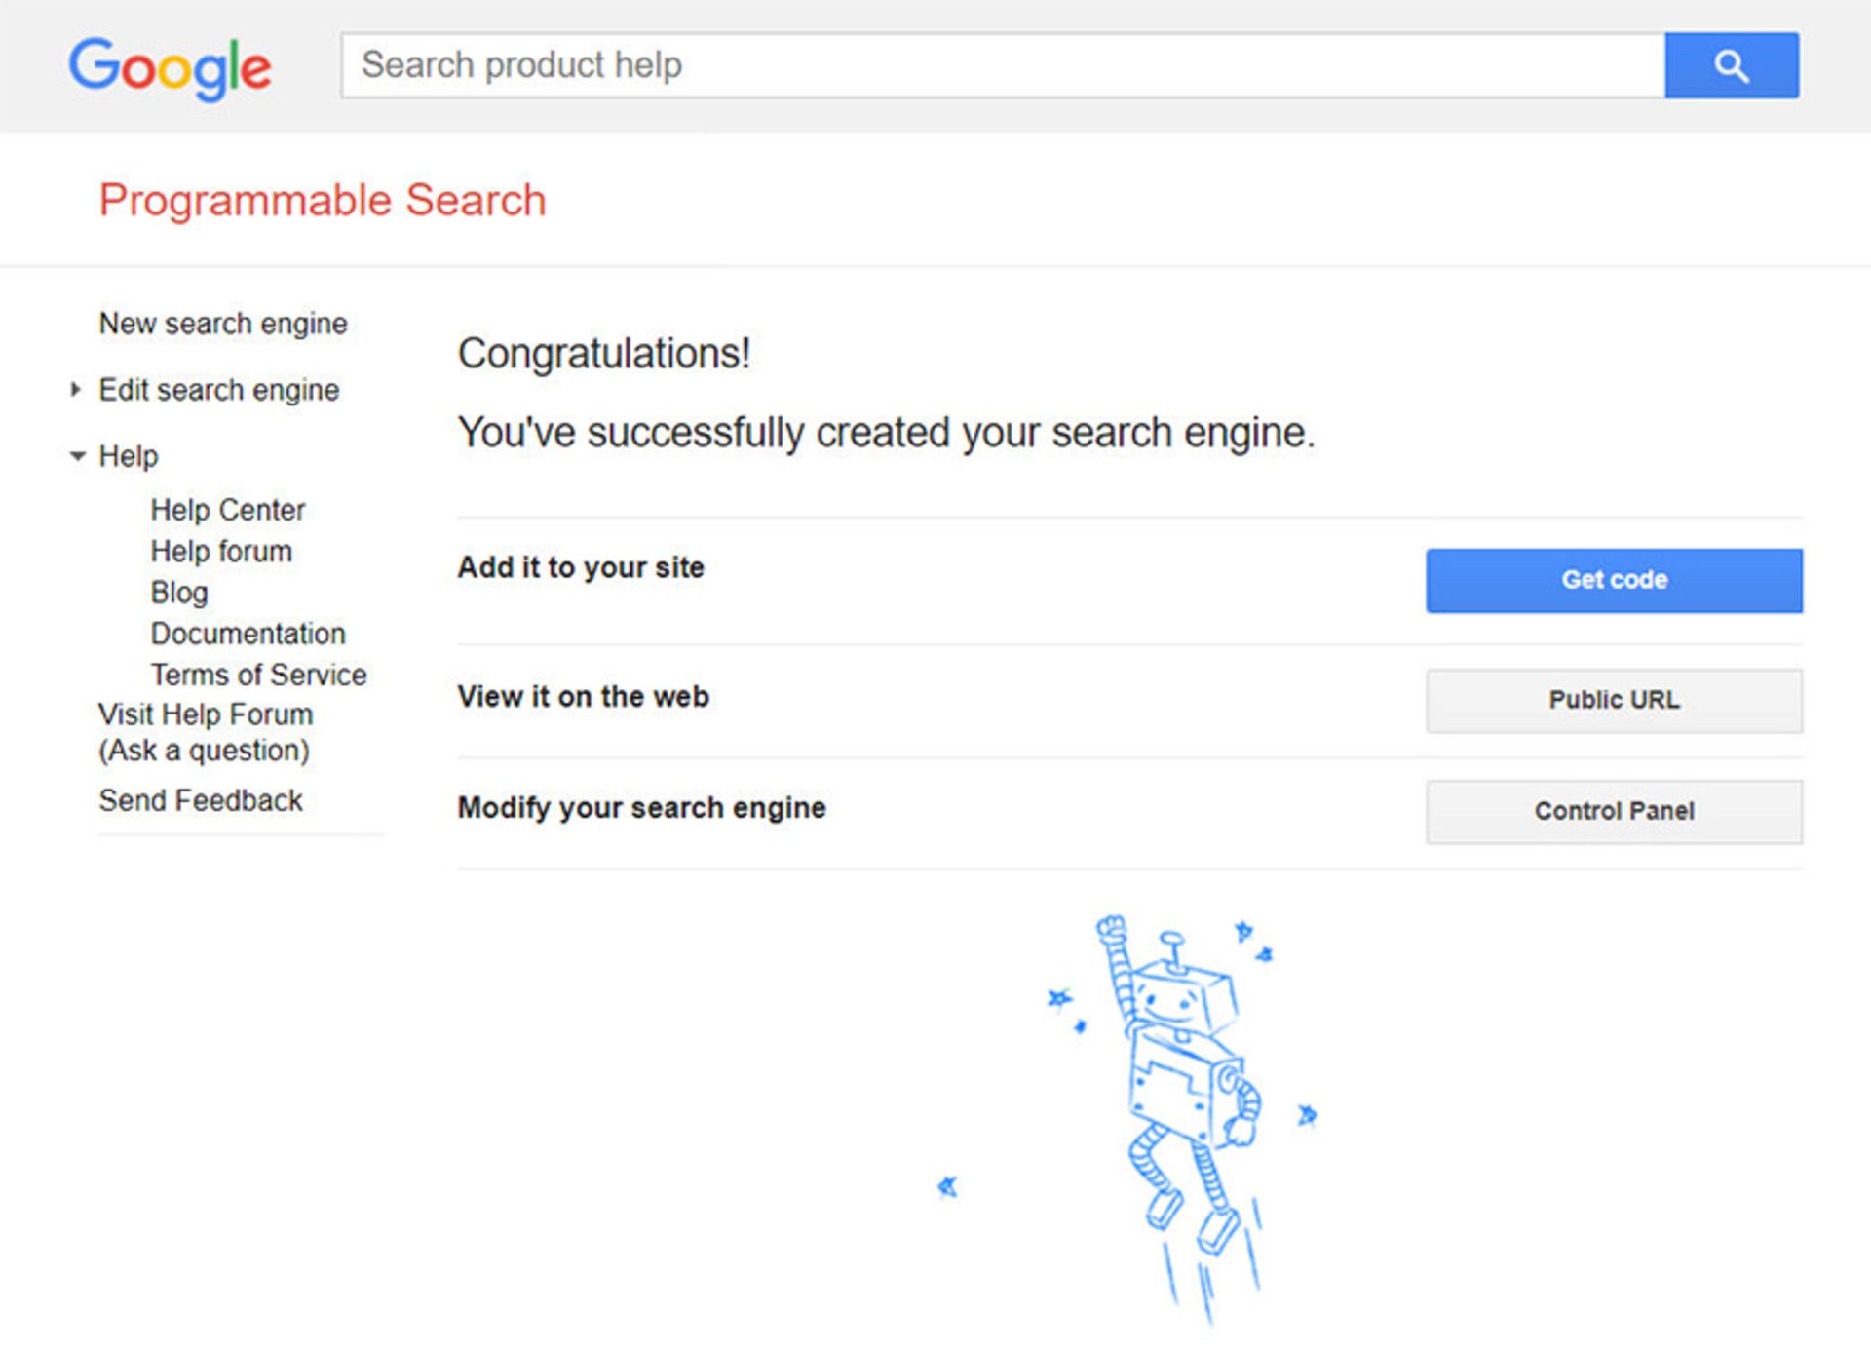The height and width of the screenshot is (1351, 1871).
Task: View the Terms of Service link
Action: point(258,675)
